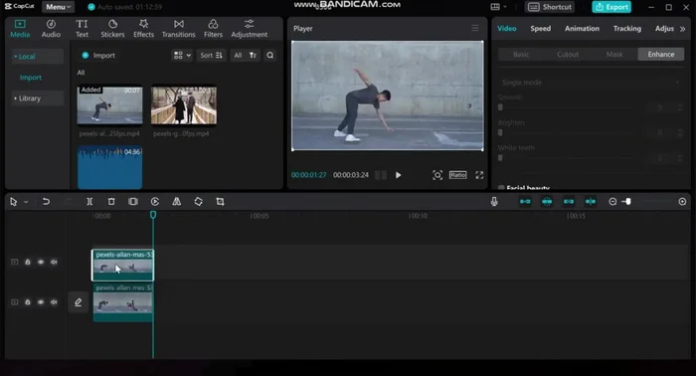Hide the top video track

click(41, 262)
